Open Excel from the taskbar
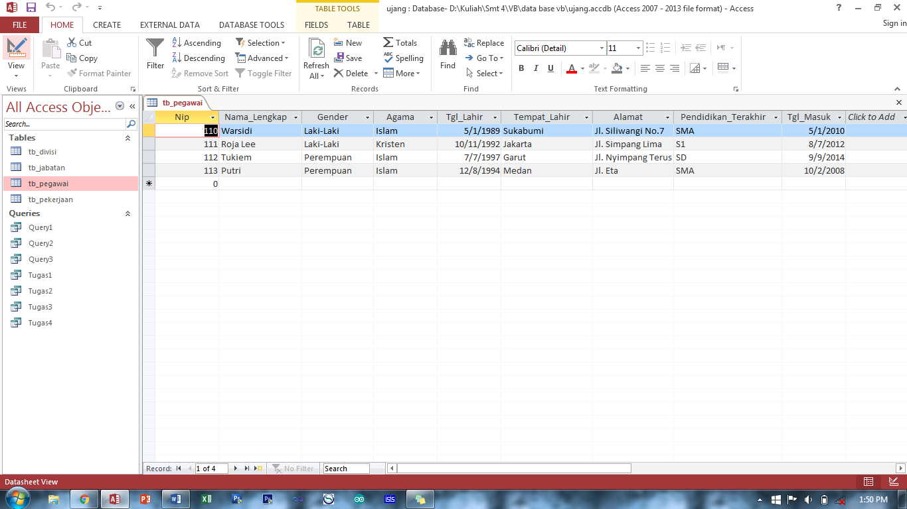This screenshot has height=509, width=907. click(206, 499)
